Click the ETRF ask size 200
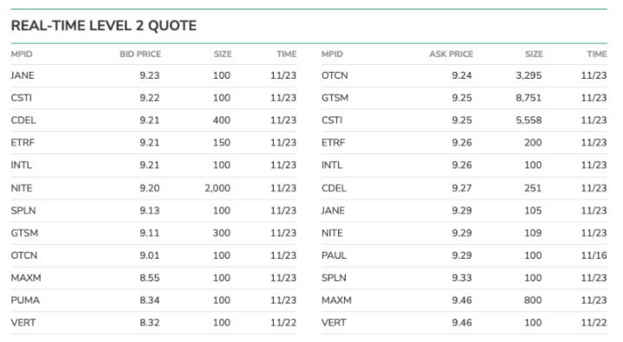The height and width of the screenshot is (342, 623). pos(533,143)
